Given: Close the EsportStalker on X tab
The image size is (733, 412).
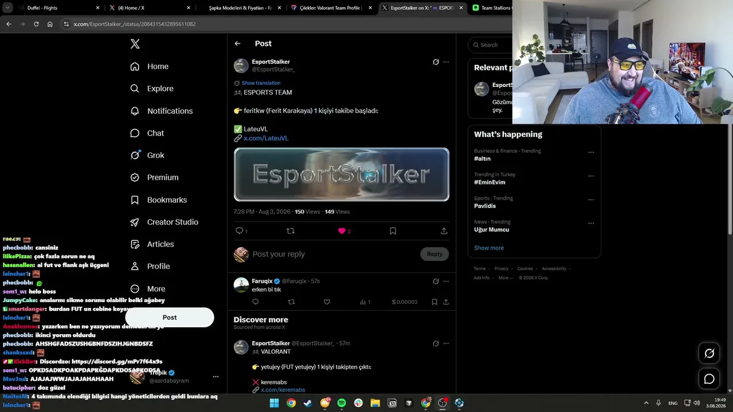Looking at the screenshot, I should point(461,8).
